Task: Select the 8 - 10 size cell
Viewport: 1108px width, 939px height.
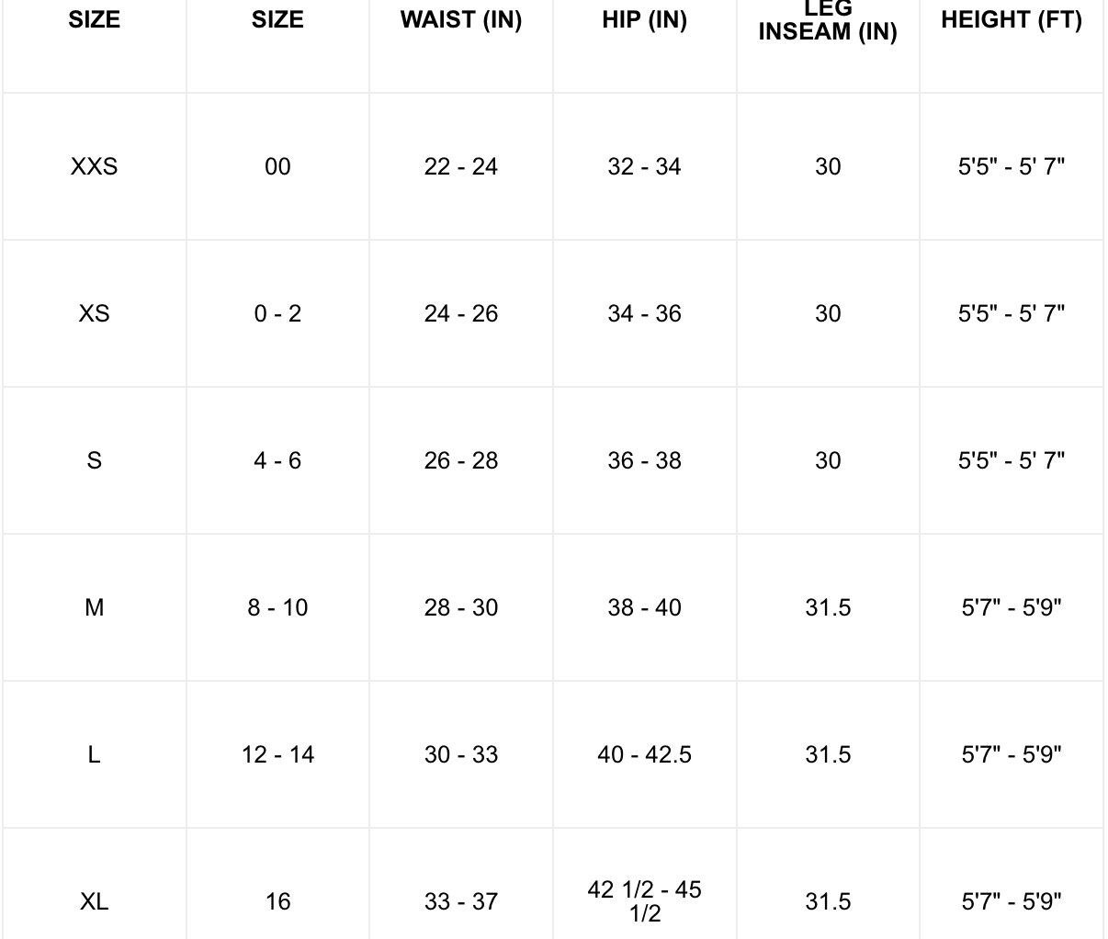Action: pos(277,607)
